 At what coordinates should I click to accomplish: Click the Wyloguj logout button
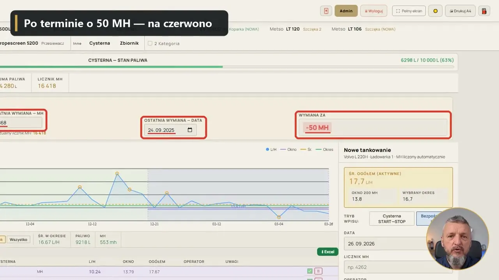point(373,11)
